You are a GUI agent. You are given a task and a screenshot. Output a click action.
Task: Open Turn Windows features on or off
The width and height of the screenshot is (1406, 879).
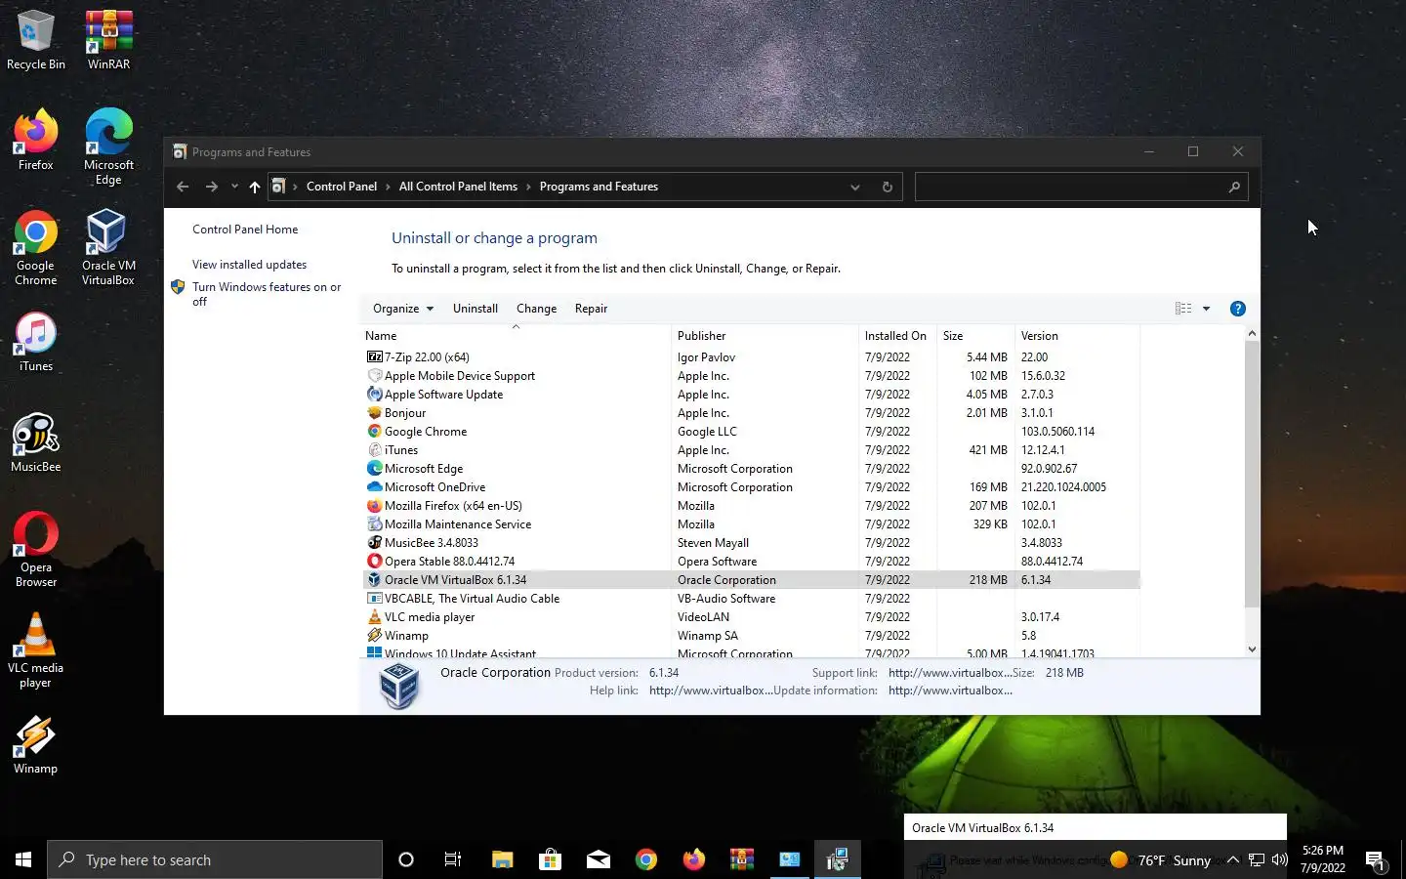[x=266, y=294]
